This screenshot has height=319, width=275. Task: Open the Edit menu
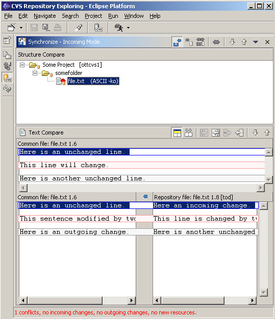point(23,16)
